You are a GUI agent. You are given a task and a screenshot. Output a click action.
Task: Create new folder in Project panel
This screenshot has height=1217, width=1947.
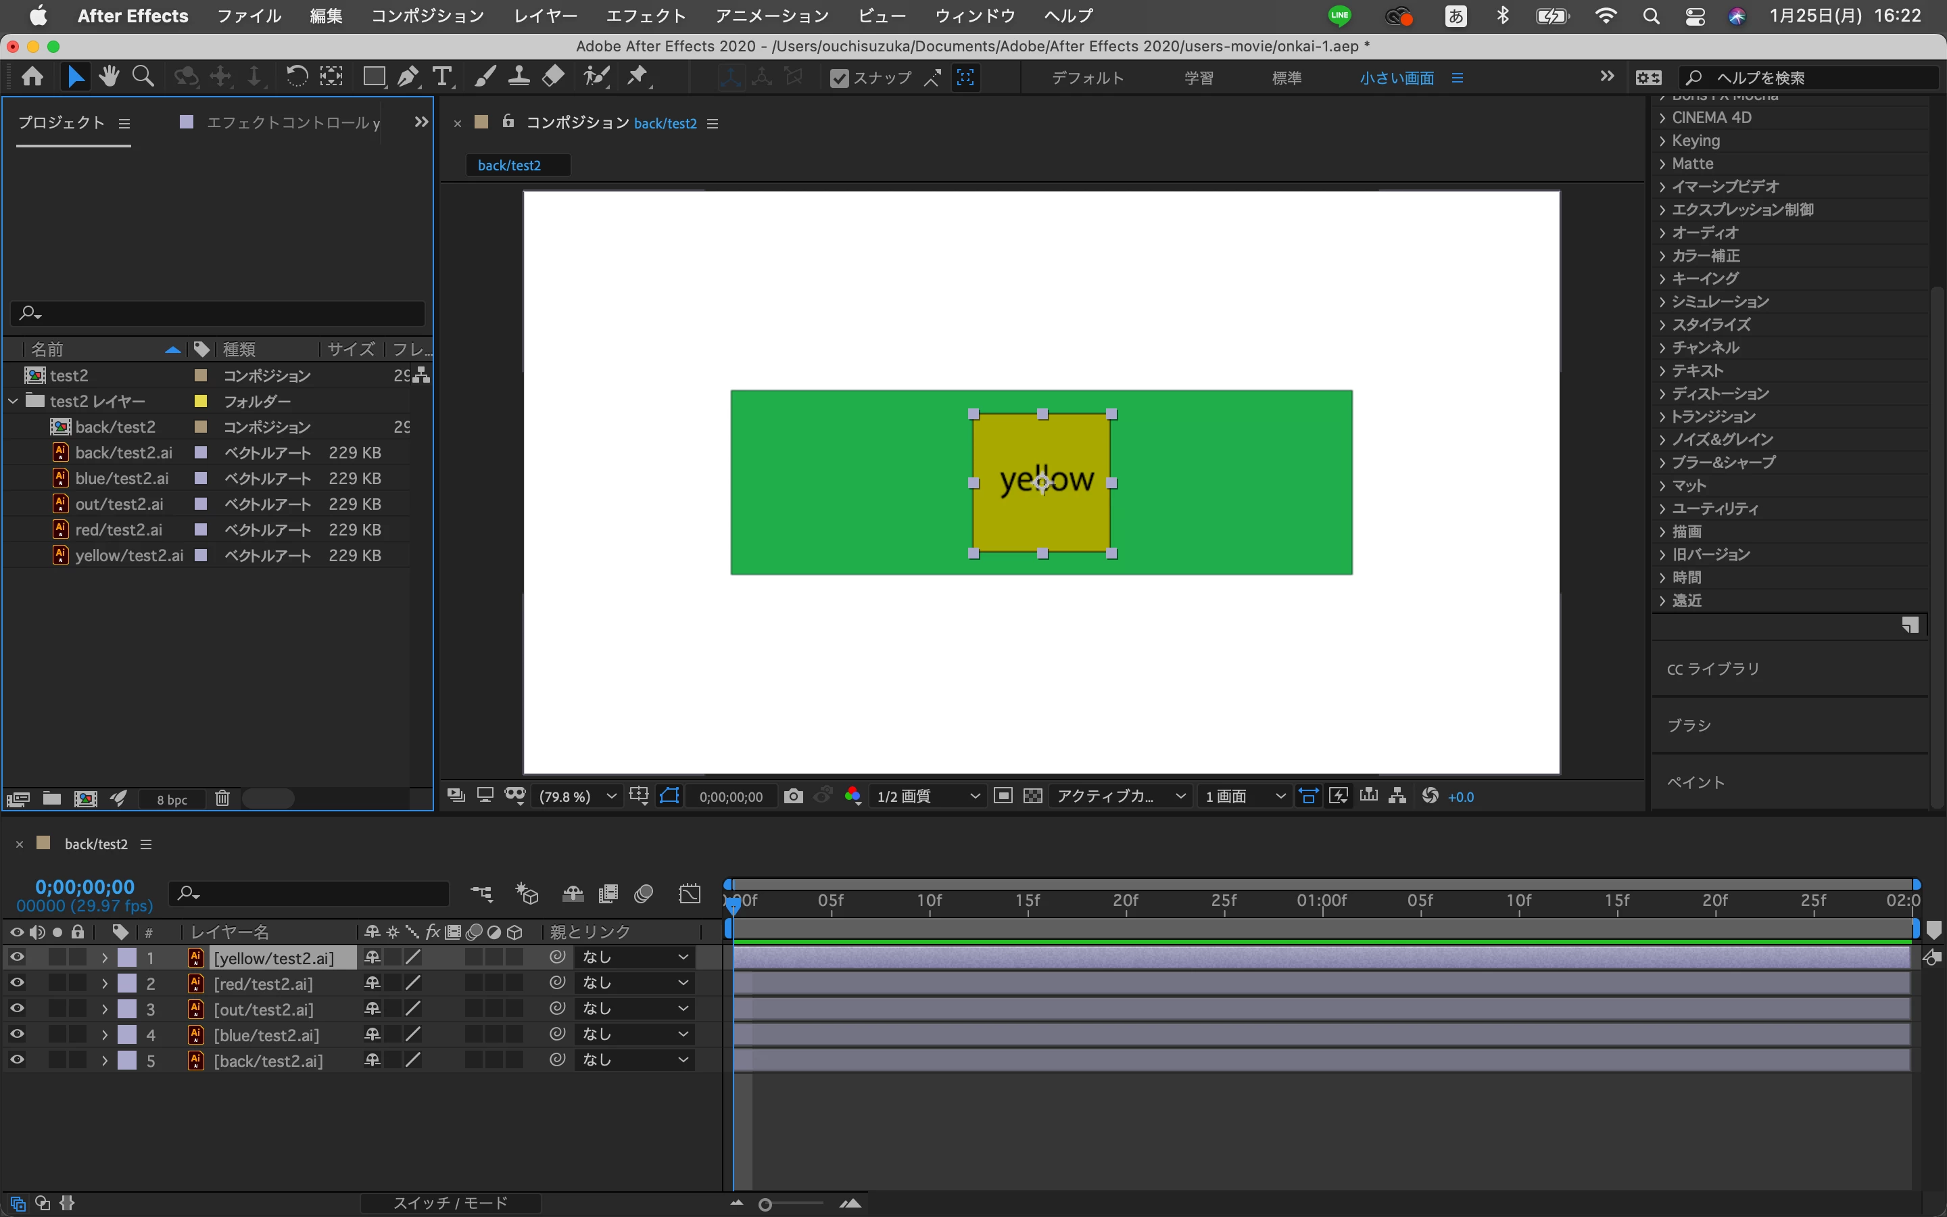coord(51,798)
